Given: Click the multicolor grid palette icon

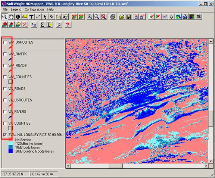Looking at the screenshot, I should click(192, 17).
